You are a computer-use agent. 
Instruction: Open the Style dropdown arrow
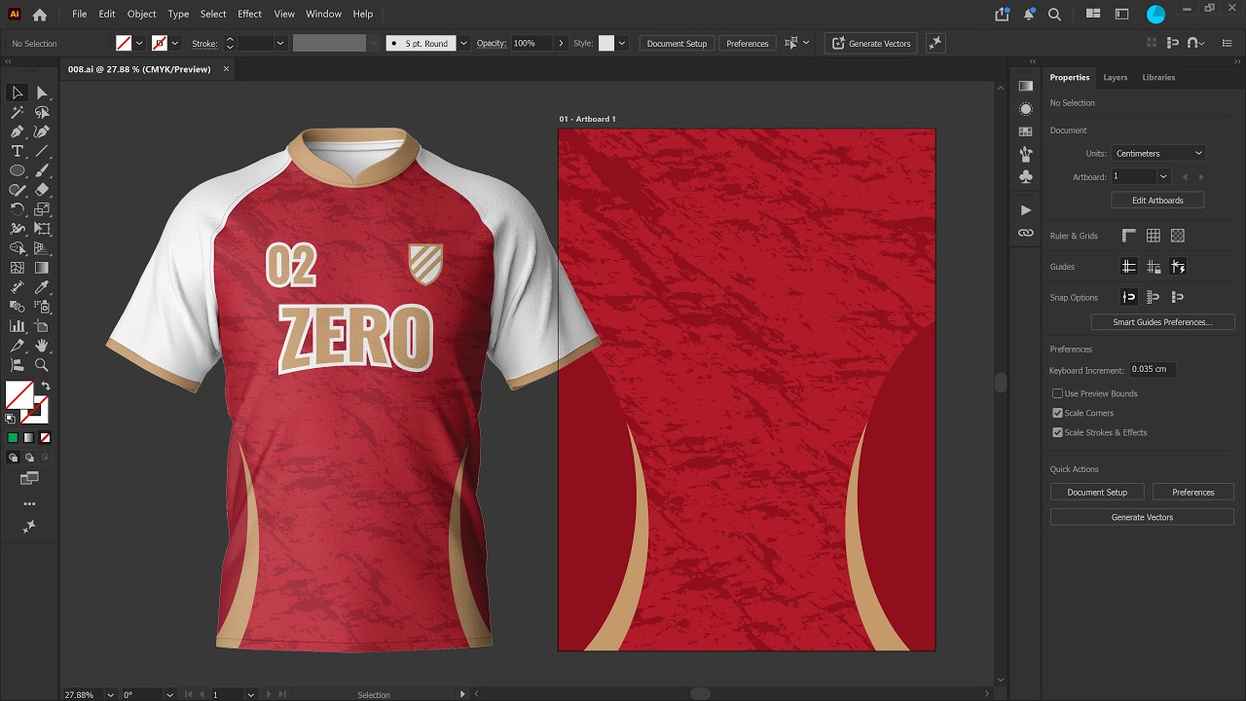click(621, 44)
